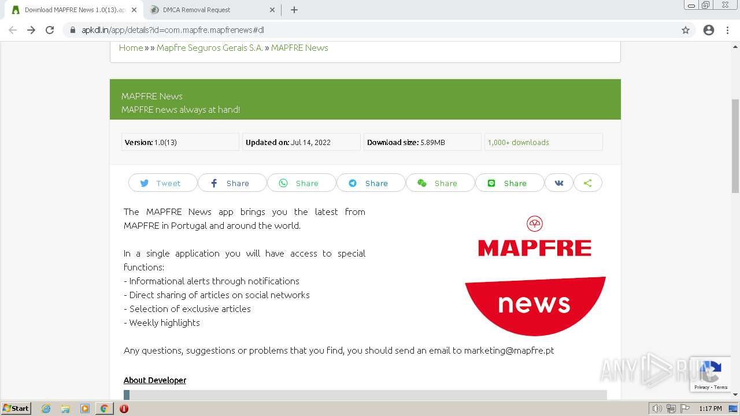
Task: Share the app via WeChat
Action: point(440,183)
